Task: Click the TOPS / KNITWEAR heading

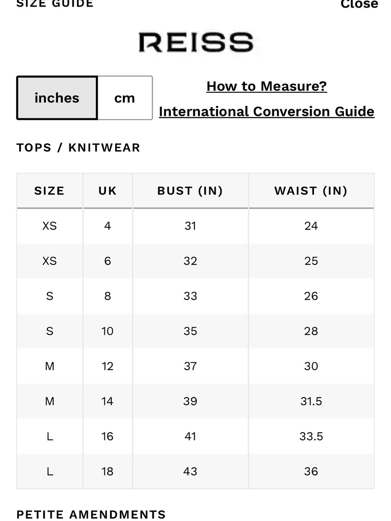Action: [78, 148]
